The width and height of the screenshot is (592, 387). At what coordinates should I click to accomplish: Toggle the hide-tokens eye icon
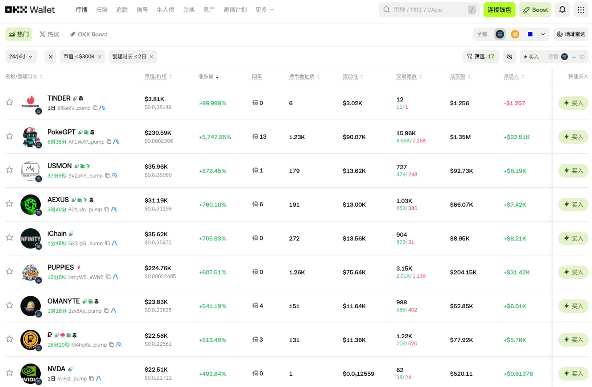click(509, 57)
